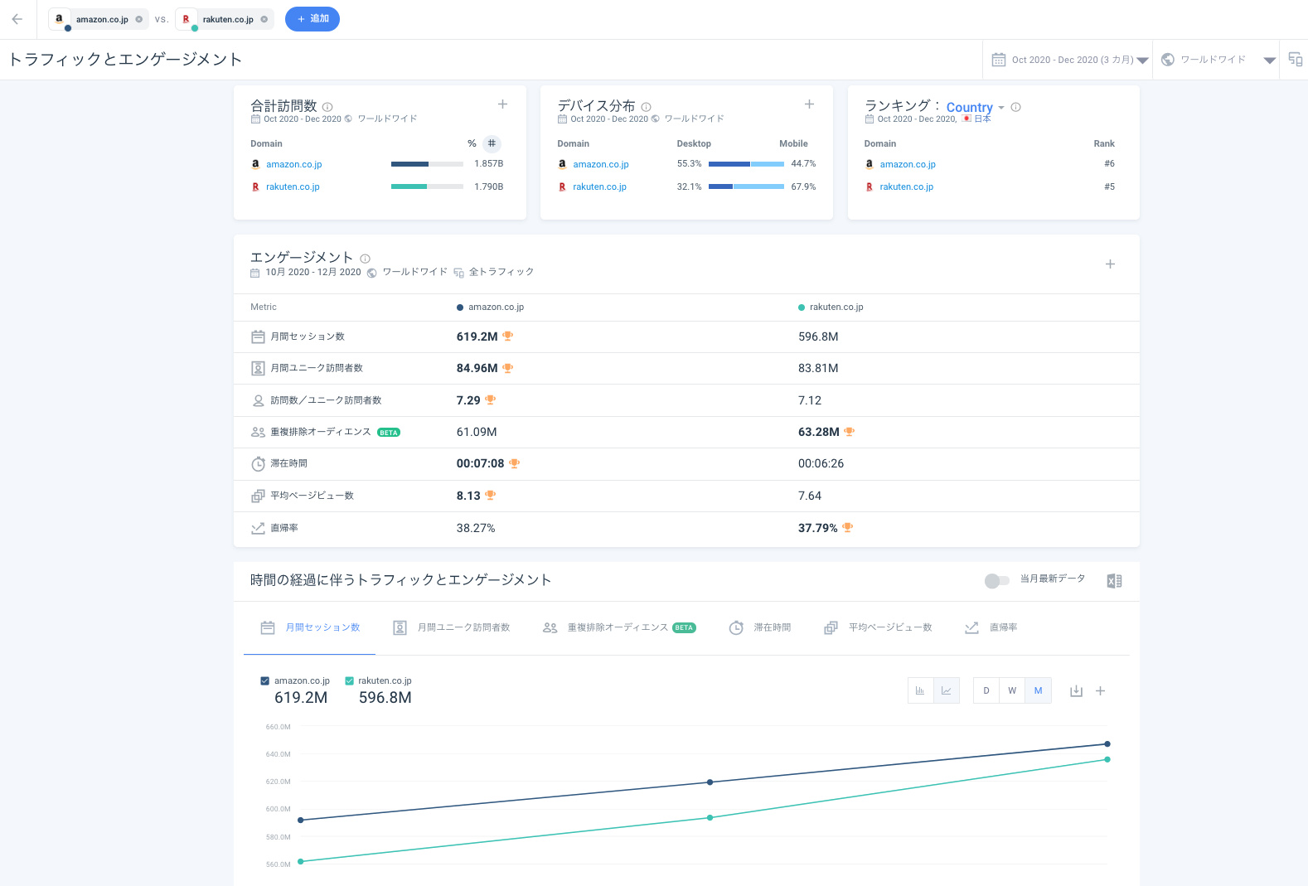The height and width of the screenshot is (886, 1308).
Task: Show info for ランキング card
Action: [x=1015, y=107]
